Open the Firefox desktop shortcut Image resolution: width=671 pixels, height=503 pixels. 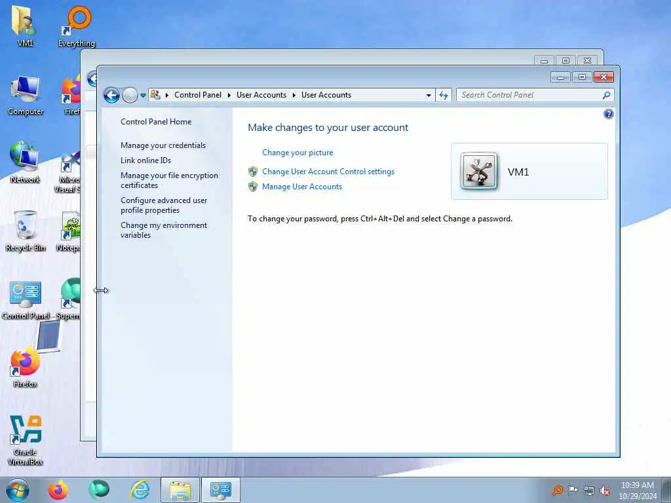tap(26, 367)
